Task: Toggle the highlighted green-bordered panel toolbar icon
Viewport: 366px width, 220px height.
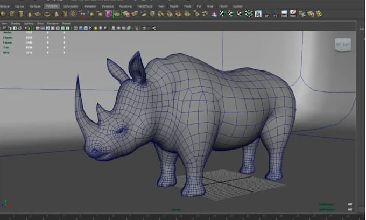Action: (x=29, y=28)
